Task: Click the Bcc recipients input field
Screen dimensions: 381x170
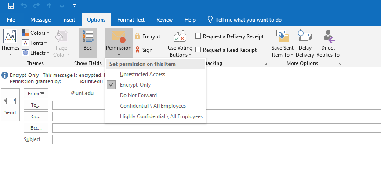Action: 217,128
